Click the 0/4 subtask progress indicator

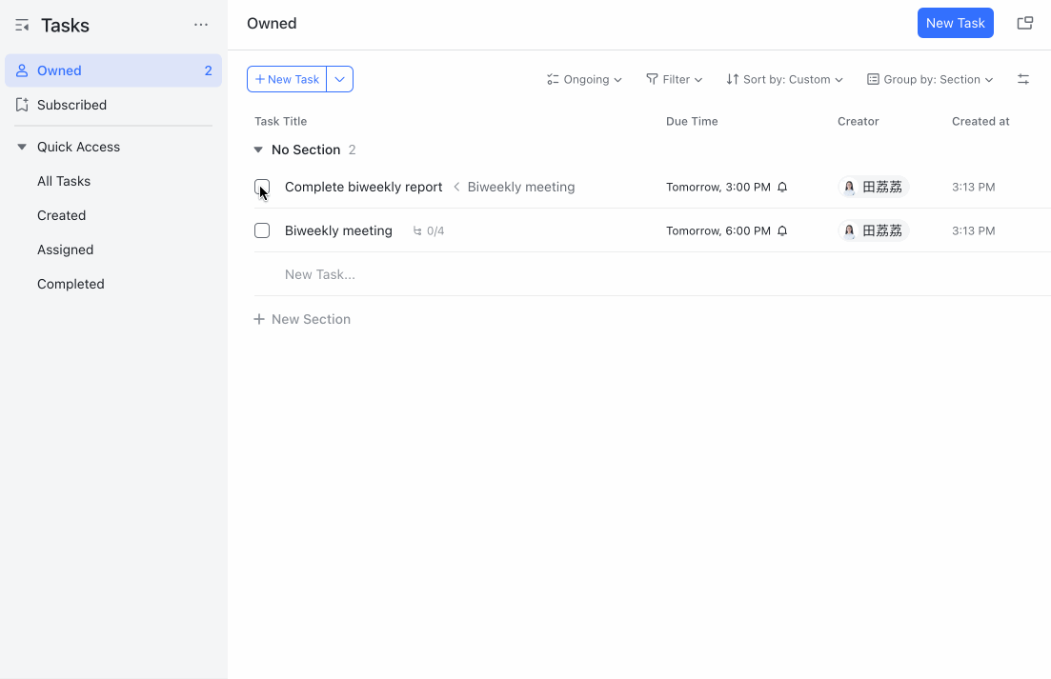pos(429,230)
